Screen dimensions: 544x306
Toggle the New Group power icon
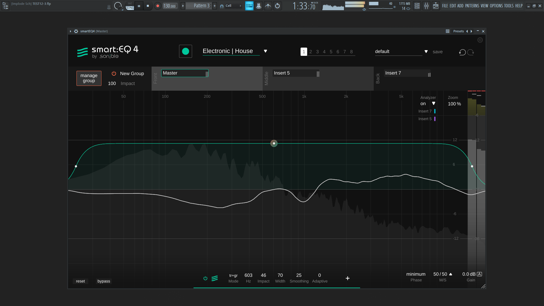114,73
